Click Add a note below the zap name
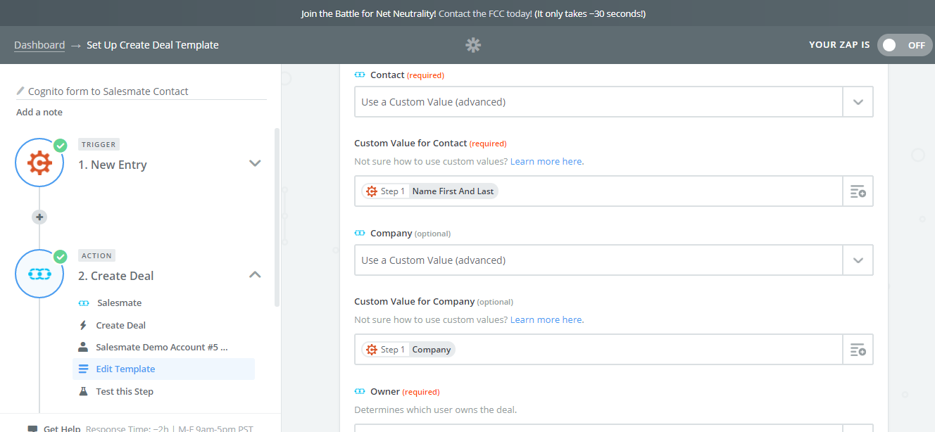This screenshot has width=935, height=432. [x=39, y=113]
